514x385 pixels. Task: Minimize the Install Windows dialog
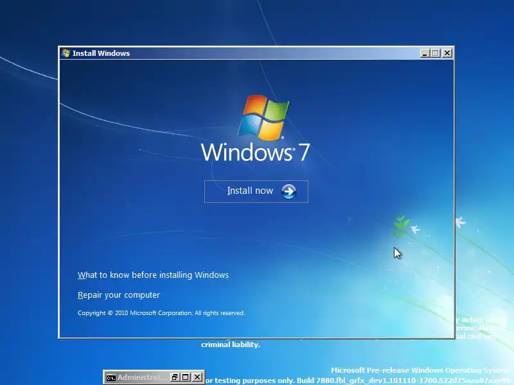(425, 53)
